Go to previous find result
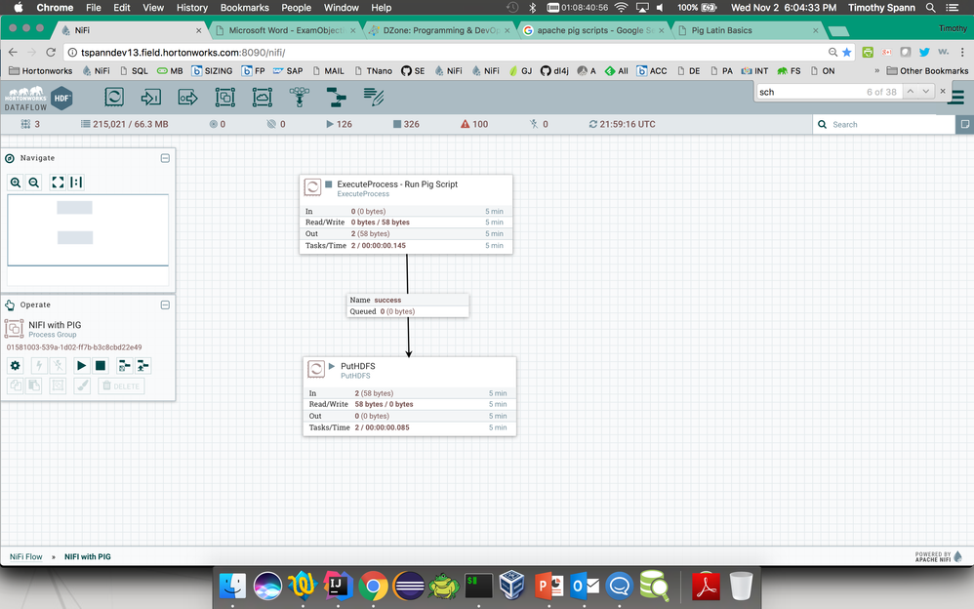Screen dimensions: 974x609 click(x=910, y=92)
